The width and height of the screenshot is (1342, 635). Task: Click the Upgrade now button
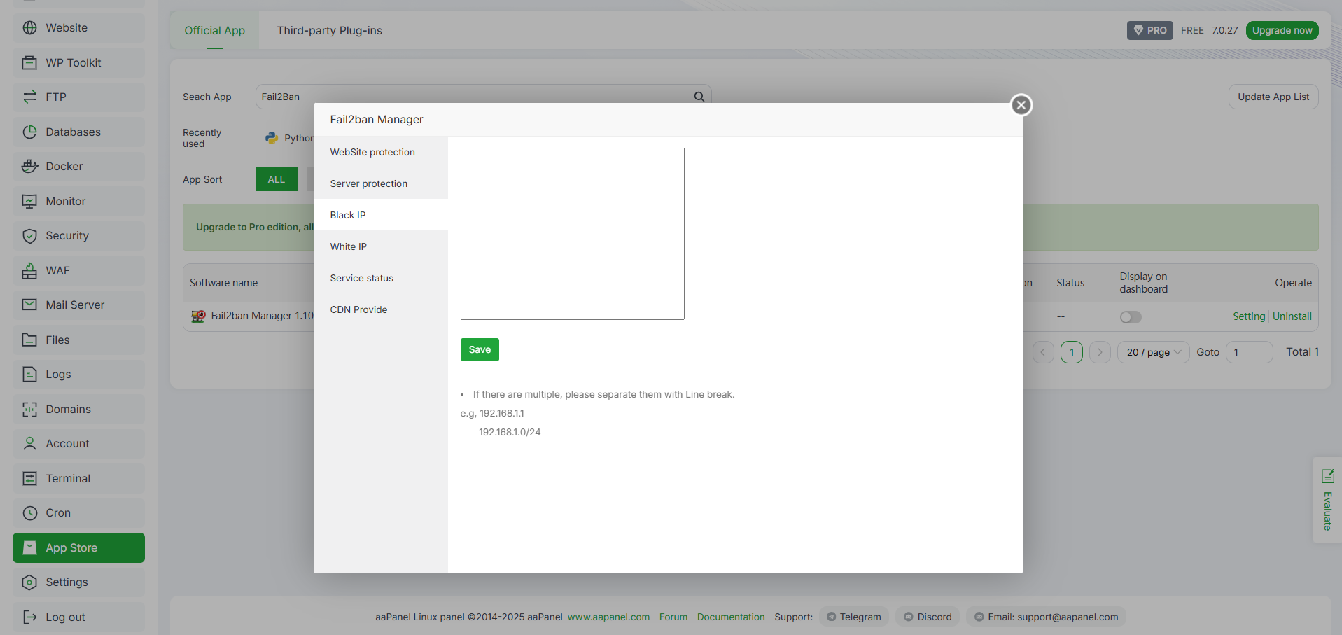[1282, 30]
